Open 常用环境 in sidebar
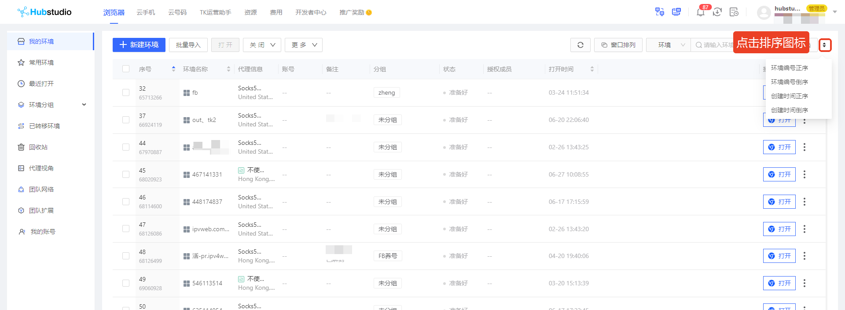Image resolution: width=845 pixels, height=310 pixels. pos(50,63)
